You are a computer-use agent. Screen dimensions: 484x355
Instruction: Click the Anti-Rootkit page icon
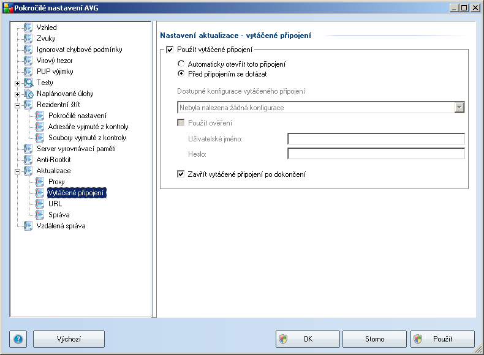coord(28,160)
